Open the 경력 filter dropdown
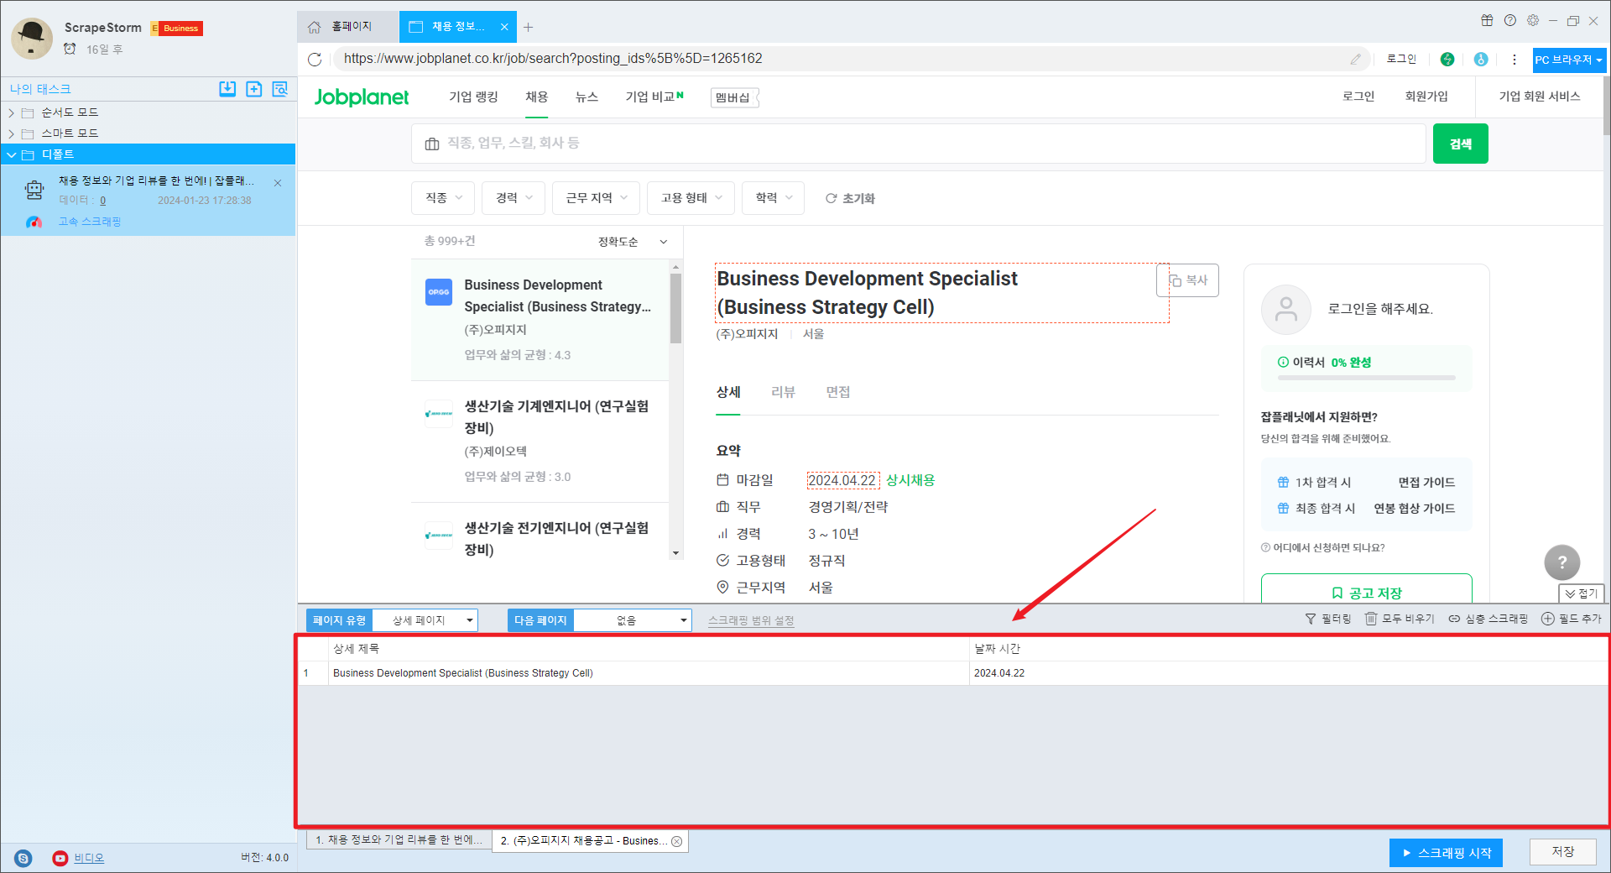This screenshot has width=1611, height=873. [514, 198]
